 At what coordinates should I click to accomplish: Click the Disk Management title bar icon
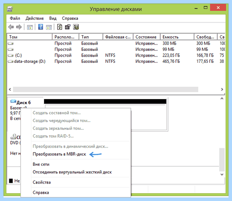[x=10, y=9]
